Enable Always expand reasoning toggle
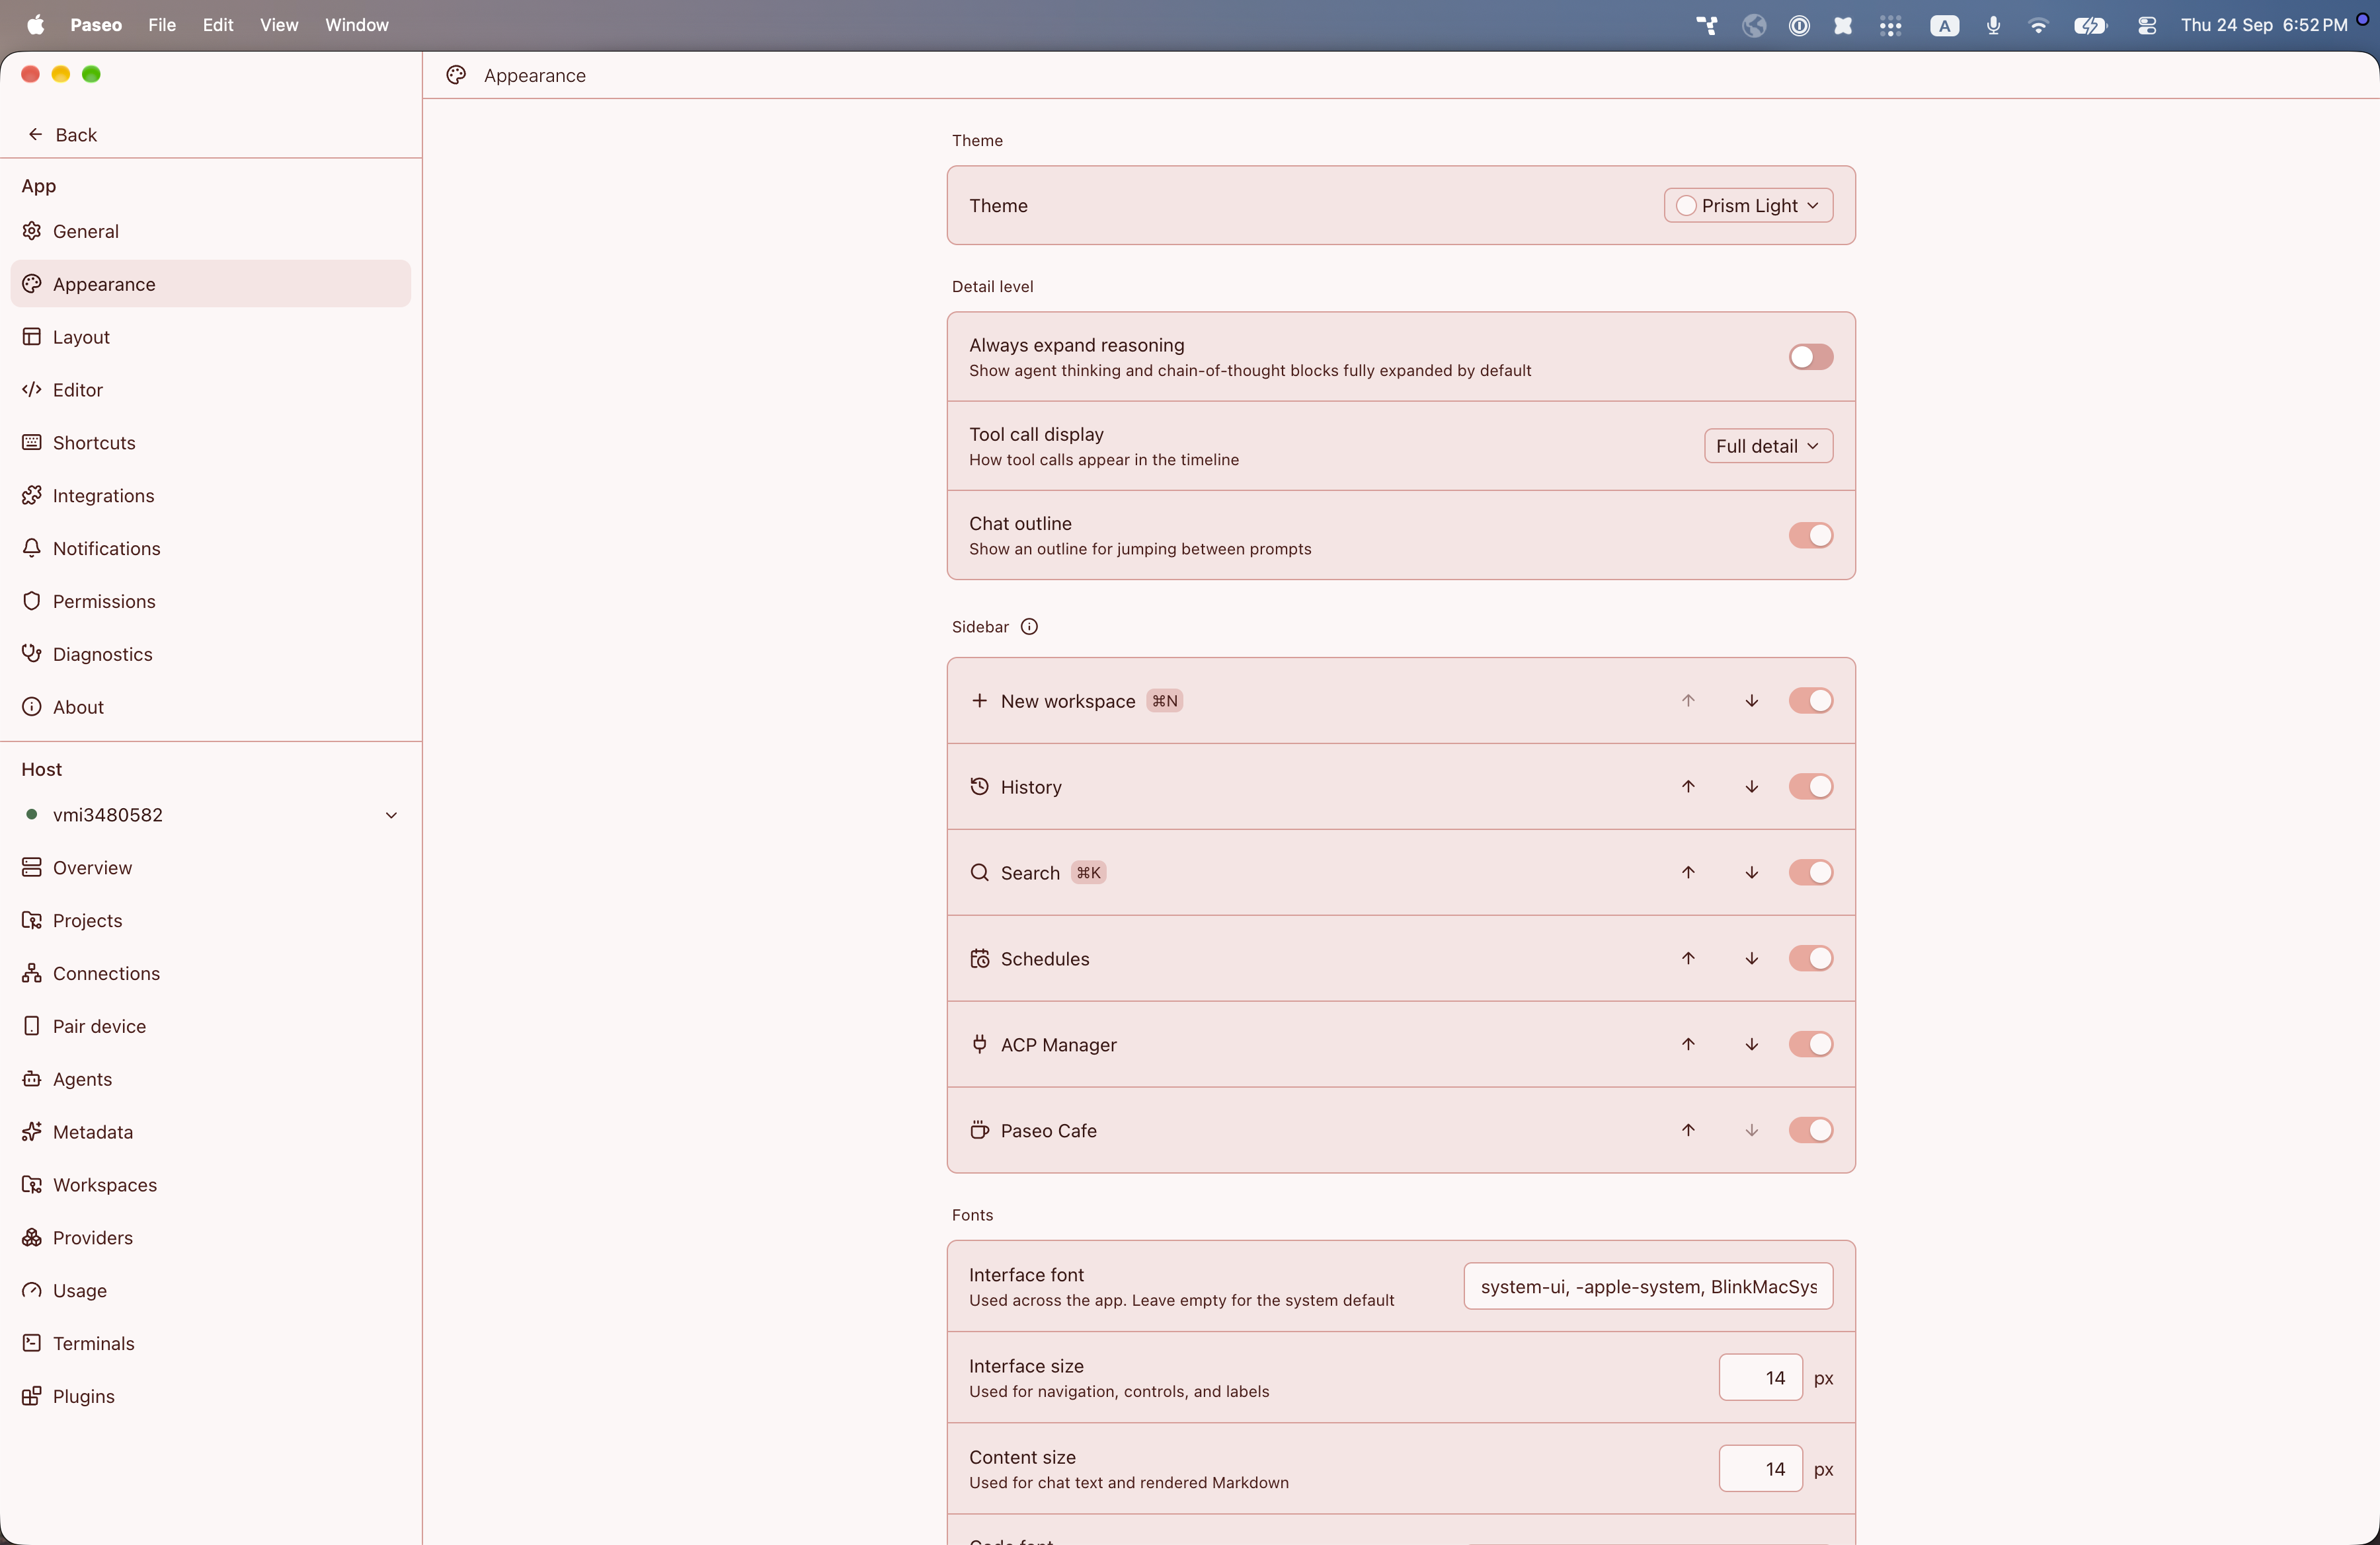This screenshot has height=1545, width=2380. (1810, 357)
